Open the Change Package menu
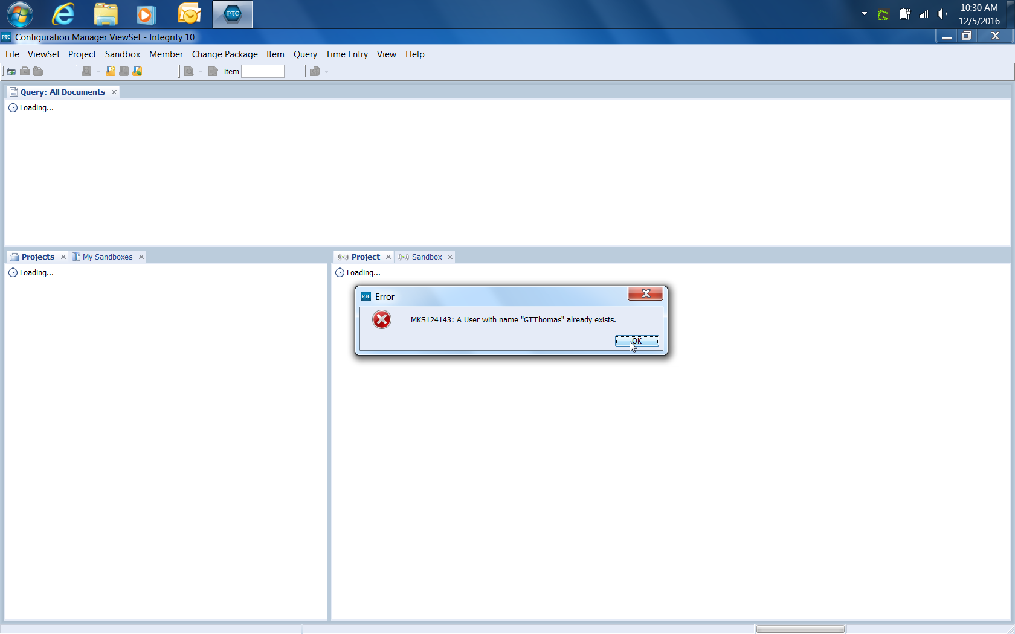Viewport: 1015px width, 634px height. click(225, 54)
